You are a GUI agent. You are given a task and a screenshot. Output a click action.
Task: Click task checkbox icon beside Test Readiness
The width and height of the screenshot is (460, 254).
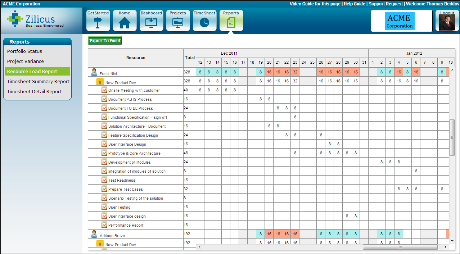104,180
